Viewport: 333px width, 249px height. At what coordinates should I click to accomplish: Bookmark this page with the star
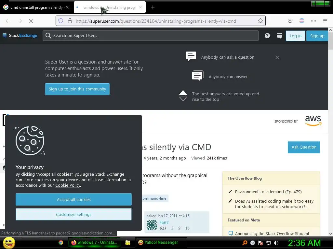[x=260, y=21]
